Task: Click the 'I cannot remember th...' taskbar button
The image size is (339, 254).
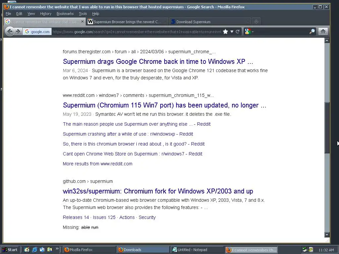Action: point(251,250)
